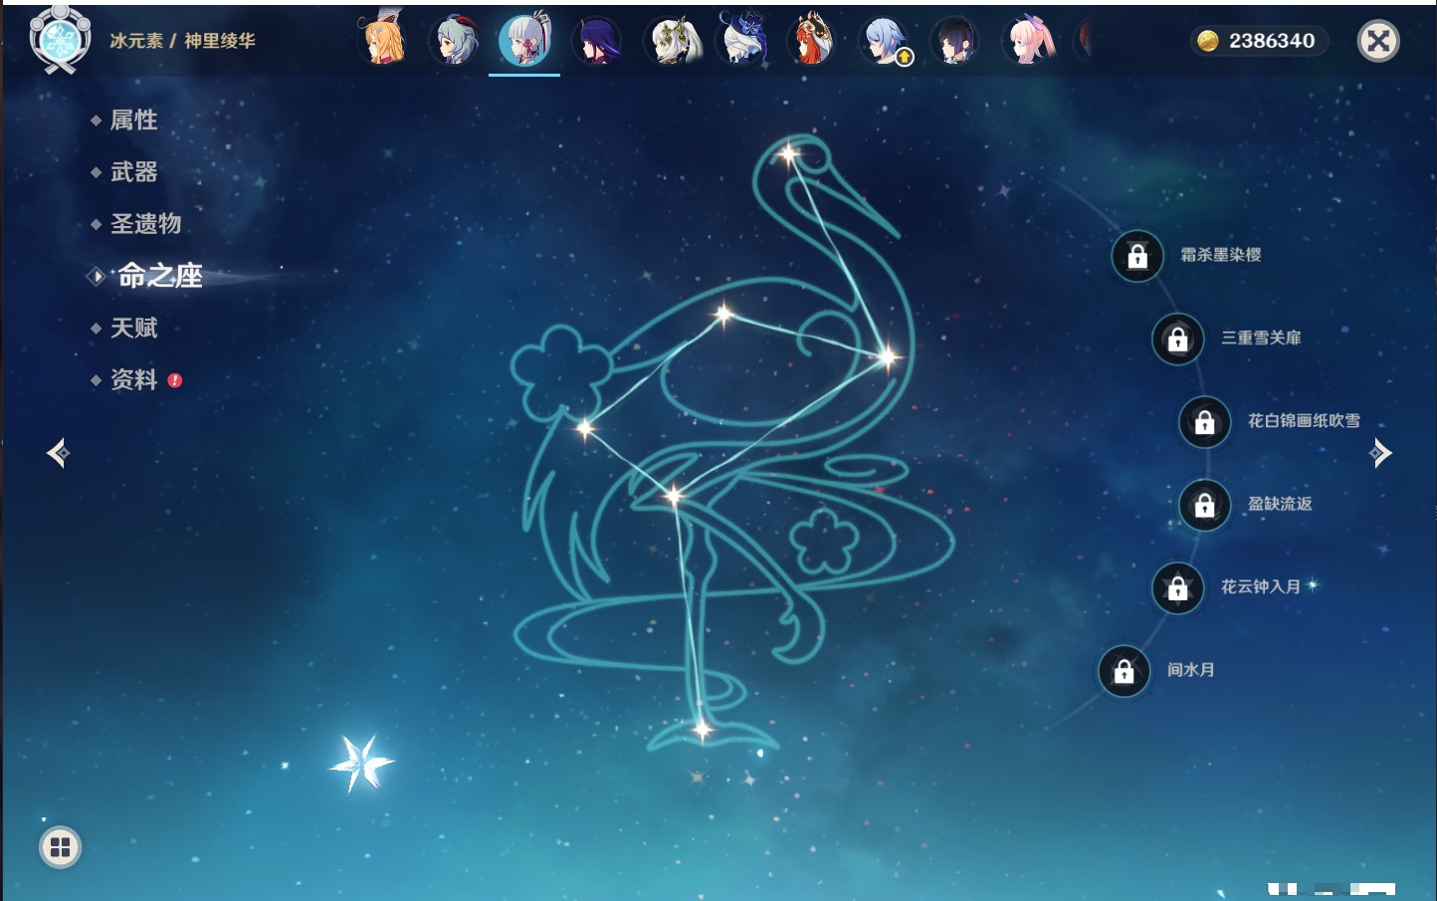Click the Mora coin icon

click(1208, 41)
